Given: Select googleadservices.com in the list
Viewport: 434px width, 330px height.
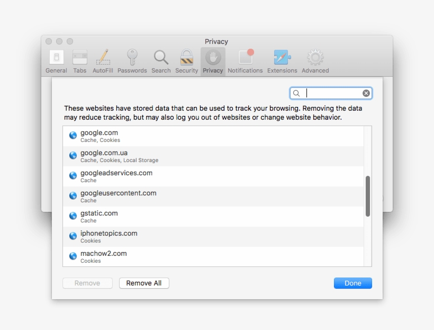Looking at the screenshot, I should click(x=213, y=176).
